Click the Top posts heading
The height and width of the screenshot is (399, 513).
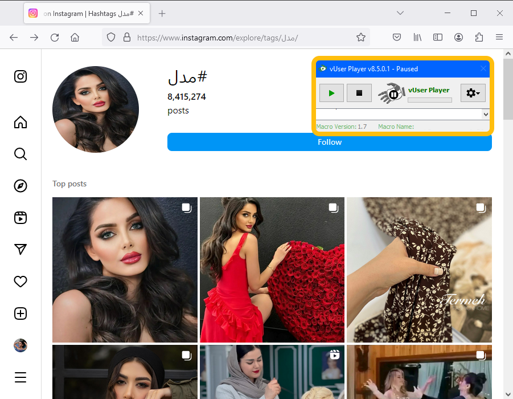point(69,184)
